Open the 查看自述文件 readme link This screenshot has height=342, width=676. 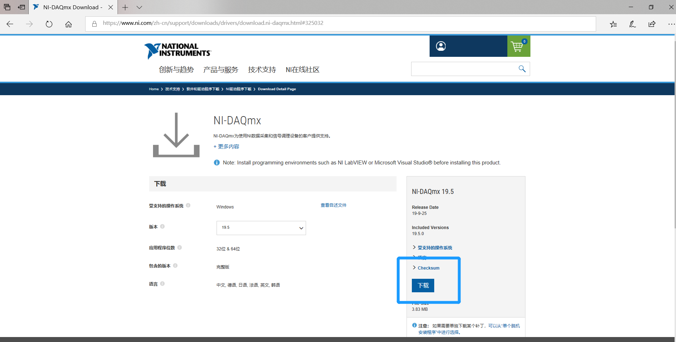(333, 205)
